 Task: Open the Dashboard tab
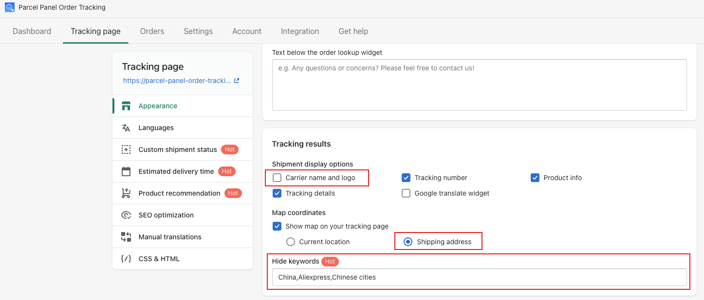point(32,31)
